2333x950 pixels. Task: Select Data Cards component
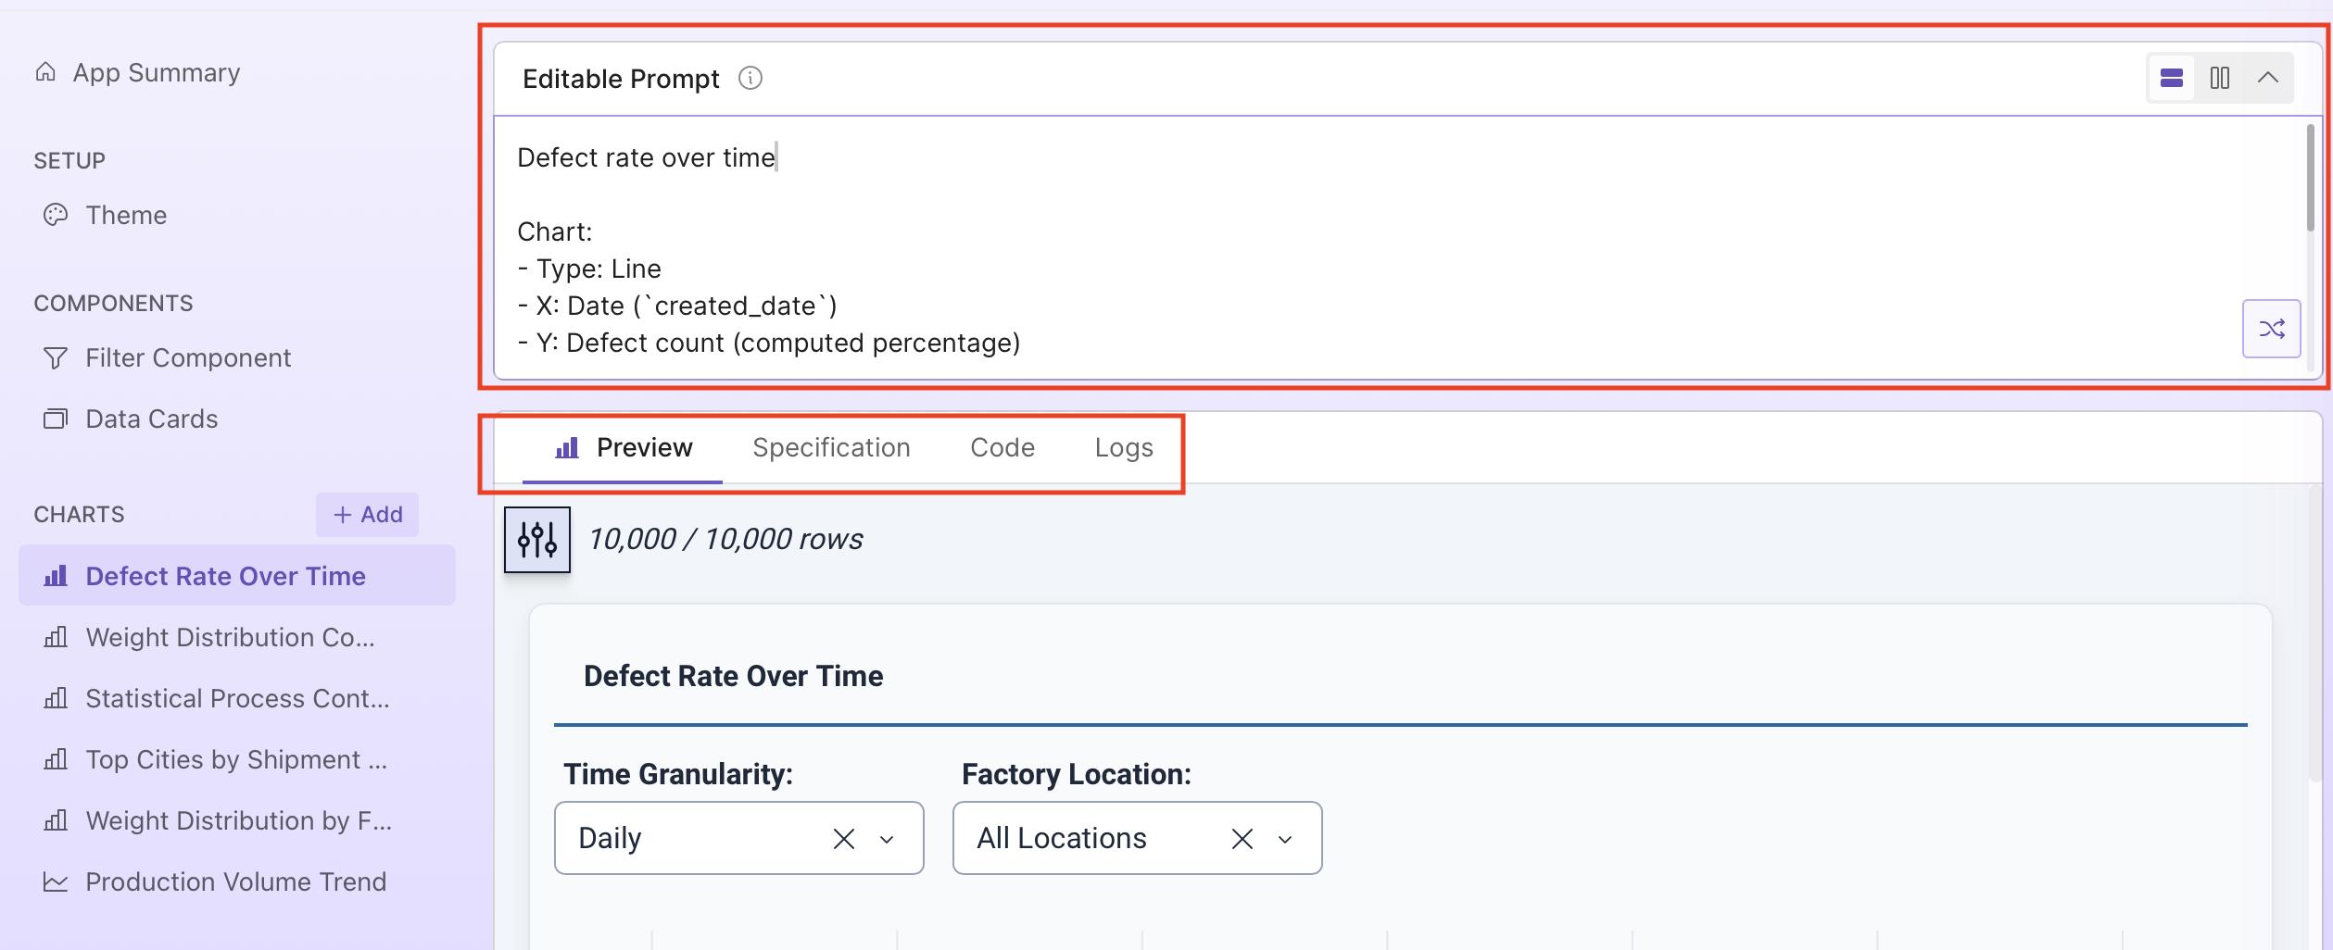point(151,419)
